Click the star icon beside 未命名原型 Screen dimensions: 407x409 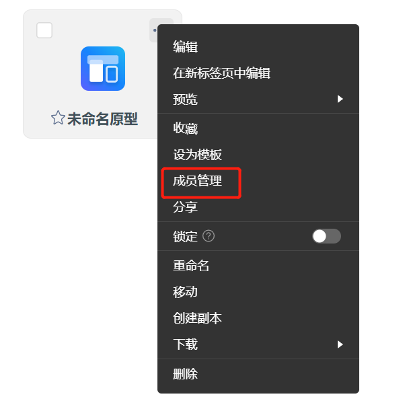click(x=58, y=118)
